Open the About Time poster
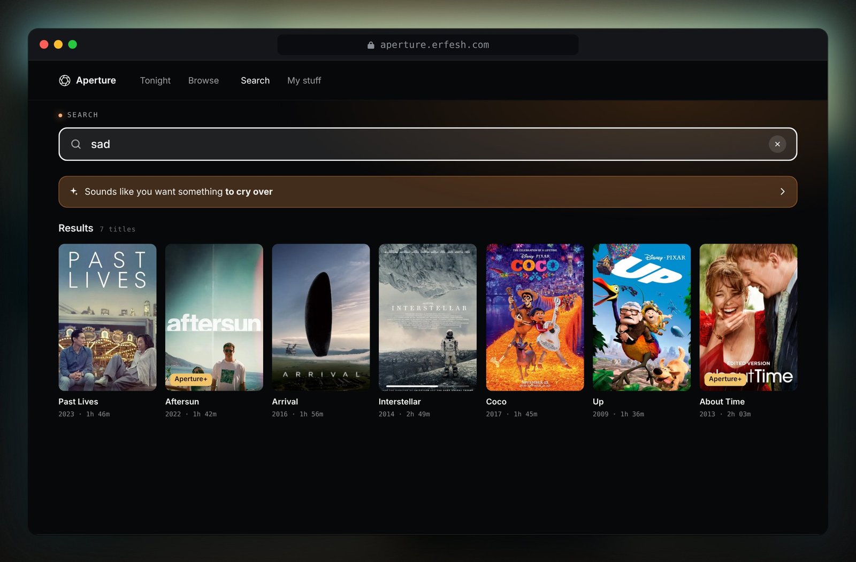Viewport: 856px width, 562px height. pos(748,317)
